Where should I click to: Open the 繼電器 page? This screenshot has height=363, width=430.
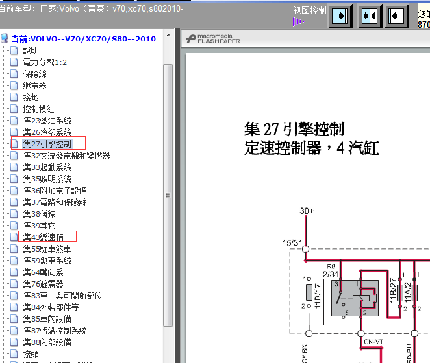click(34, 86)
